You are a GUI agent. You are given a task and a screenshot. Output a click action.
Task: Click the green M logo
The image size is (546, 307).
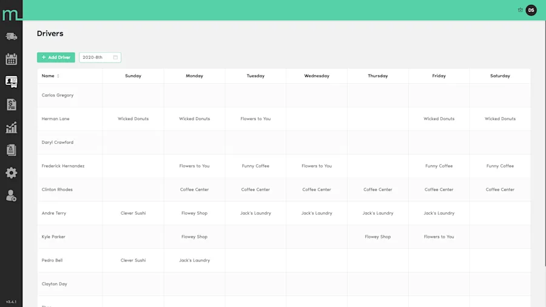pos(11,15)
